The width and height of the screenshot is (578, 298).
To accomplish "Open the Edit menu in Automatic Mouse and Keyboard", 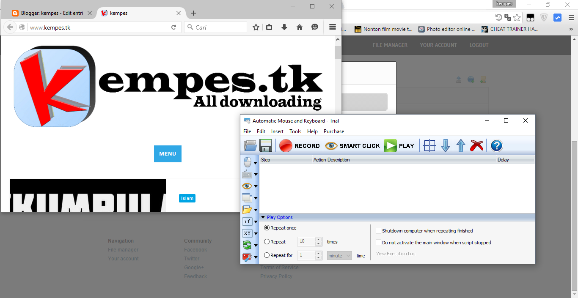I will pos(261,131).
